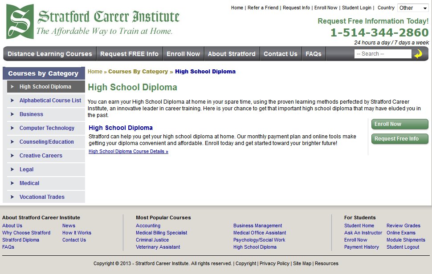Click the green Request Free Info button
Viewport: 432px width, 274px height.
[400, 139]
